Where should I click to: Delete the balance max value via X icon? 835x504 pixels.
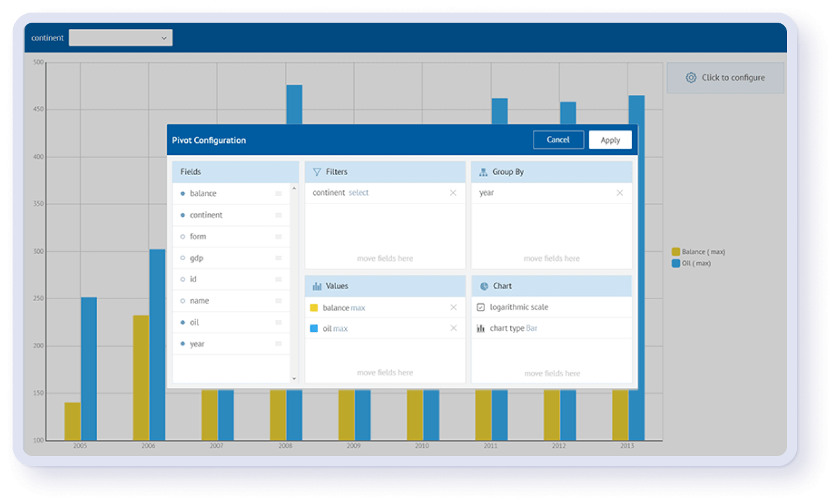point(453,307)
